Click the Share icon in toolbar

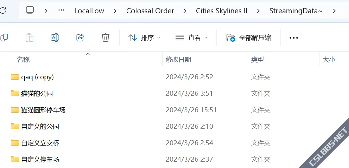tap(80, 38)
